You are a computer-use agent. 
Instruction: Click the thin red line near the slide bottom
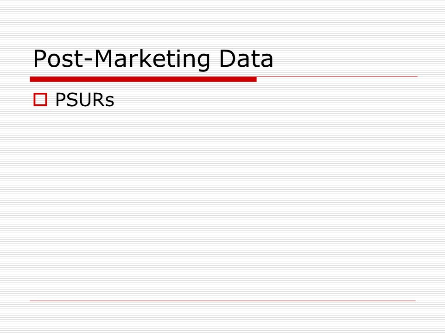(223, 301)
